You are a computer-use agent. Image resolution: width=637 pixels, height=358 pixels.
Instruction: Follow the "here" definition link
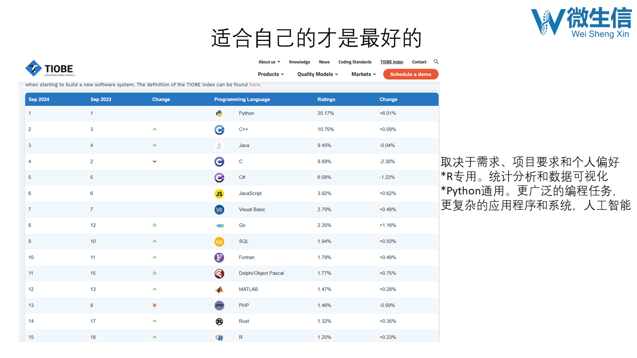[254, 85]
